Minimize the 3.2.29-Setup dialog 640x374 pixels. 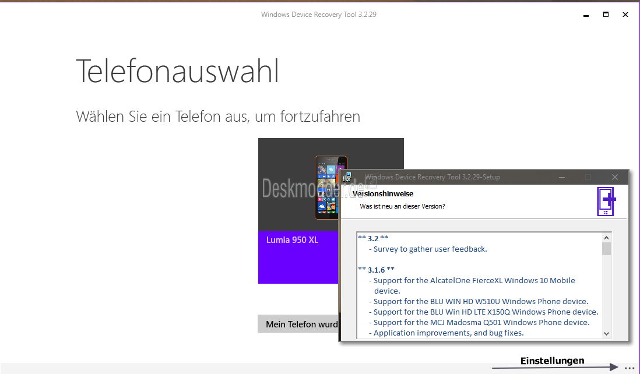(x=562, y=177)
